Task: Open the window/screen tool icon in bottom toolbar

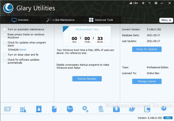Action: (x=8, y=109)
